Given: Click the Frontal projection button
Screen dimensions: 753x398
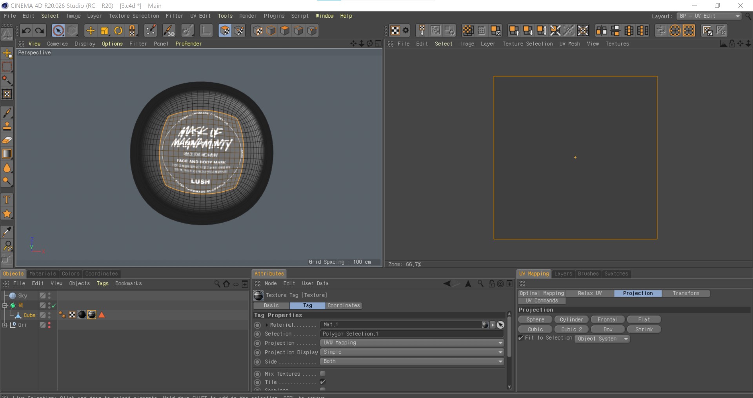Looking at the screenshot, I should click(607, 320).
